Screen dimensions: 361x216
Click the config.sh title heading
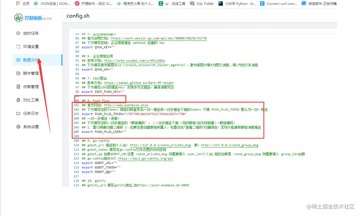coord(78,16)
